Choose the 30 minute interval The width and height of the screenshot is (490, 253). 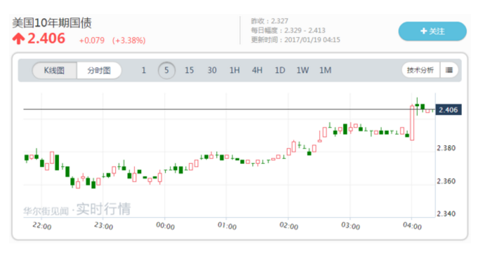pyautogui.click(x=212, y=70)
